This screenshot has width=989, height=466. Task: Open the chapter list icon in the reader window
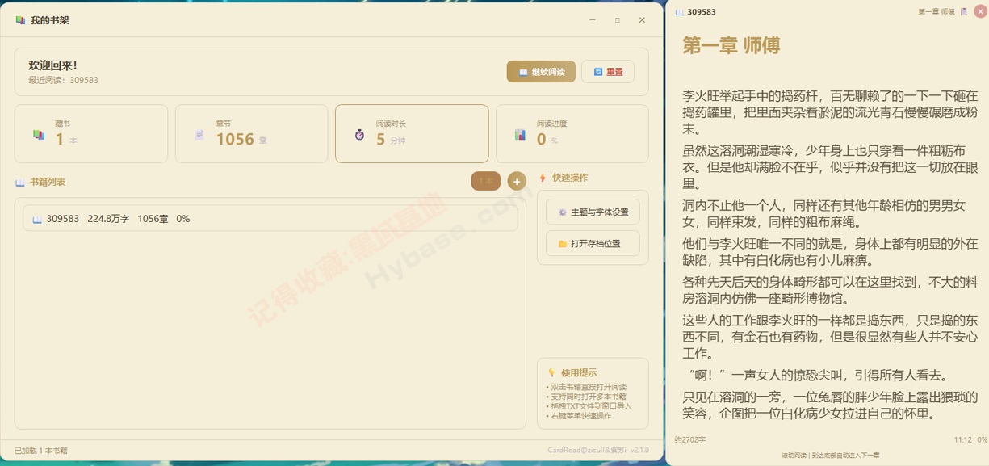point(964,12)
